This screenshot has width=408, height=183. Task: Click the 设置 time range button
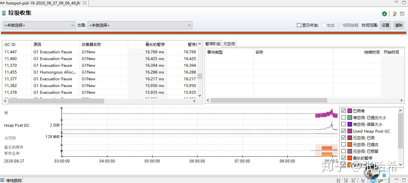coord(385,25)
